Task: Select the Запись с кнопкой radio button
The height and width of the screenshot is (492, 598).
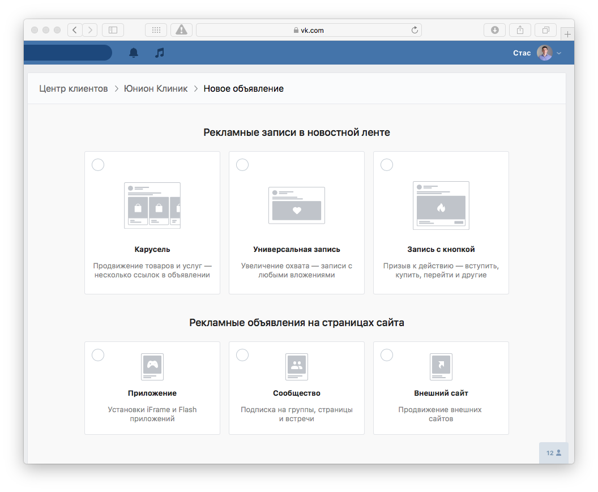Action: (387, 165)
